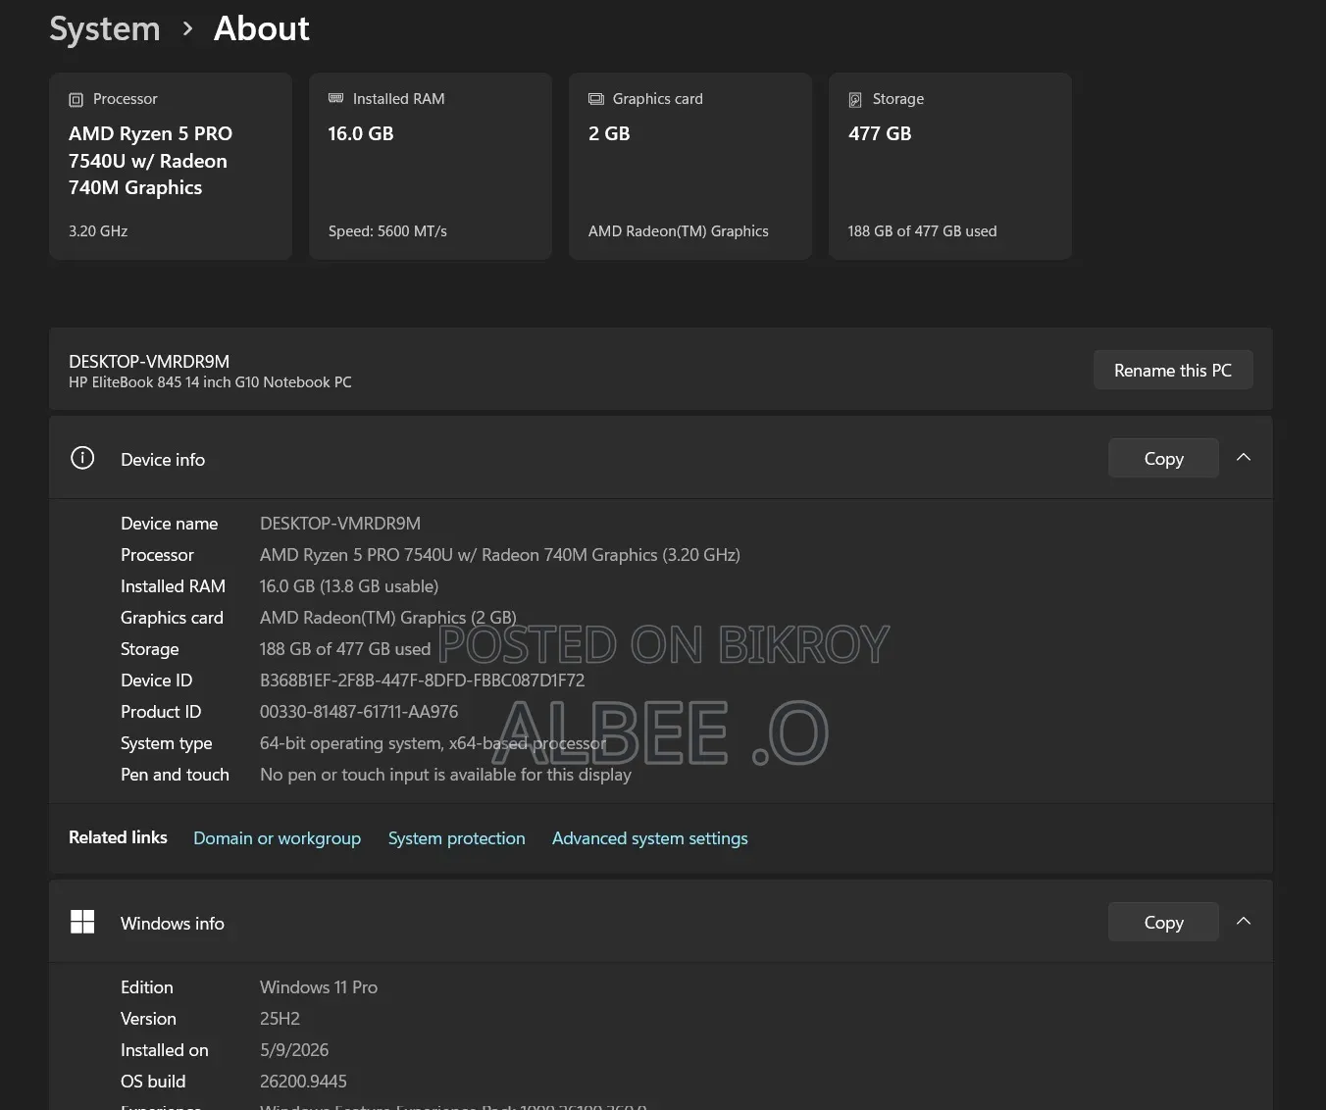Select the Product ID value 00330-81487-61711-AA976
1326x1110 pixels.
(x=359, y=712)
